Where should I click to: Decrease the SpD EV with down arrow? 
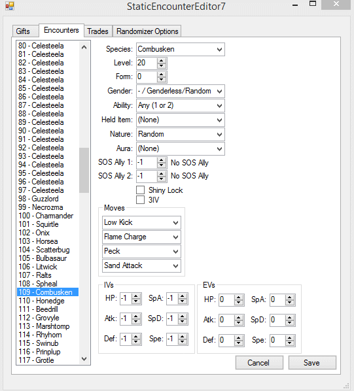[x=290, y=323]
